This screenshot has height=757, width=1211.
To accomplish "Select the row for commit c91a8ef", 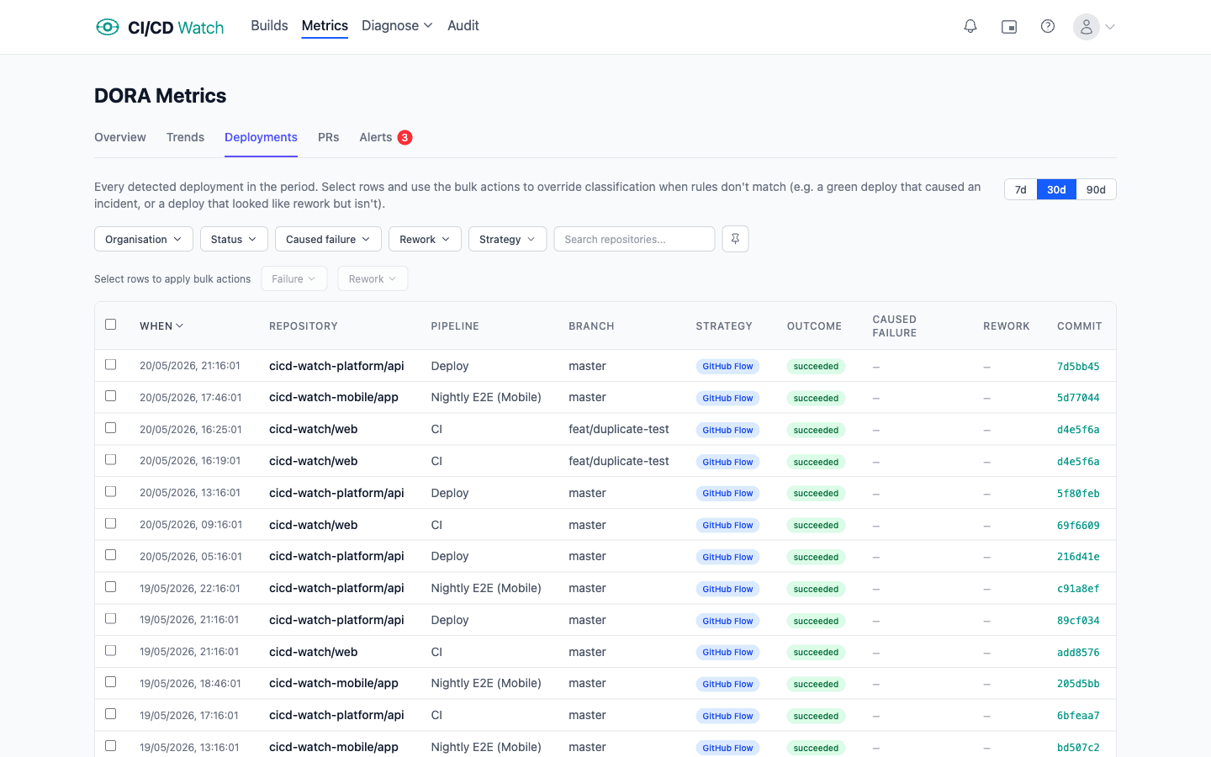I will click(110, 587).
